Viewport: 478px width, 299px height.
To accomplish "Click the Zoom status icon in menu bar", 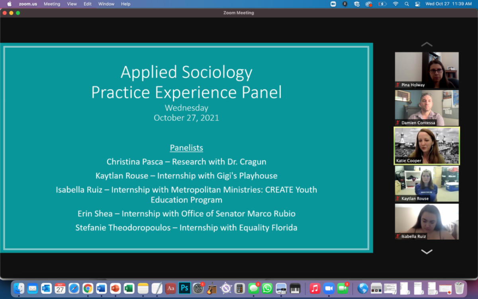I will coord(333,4).
